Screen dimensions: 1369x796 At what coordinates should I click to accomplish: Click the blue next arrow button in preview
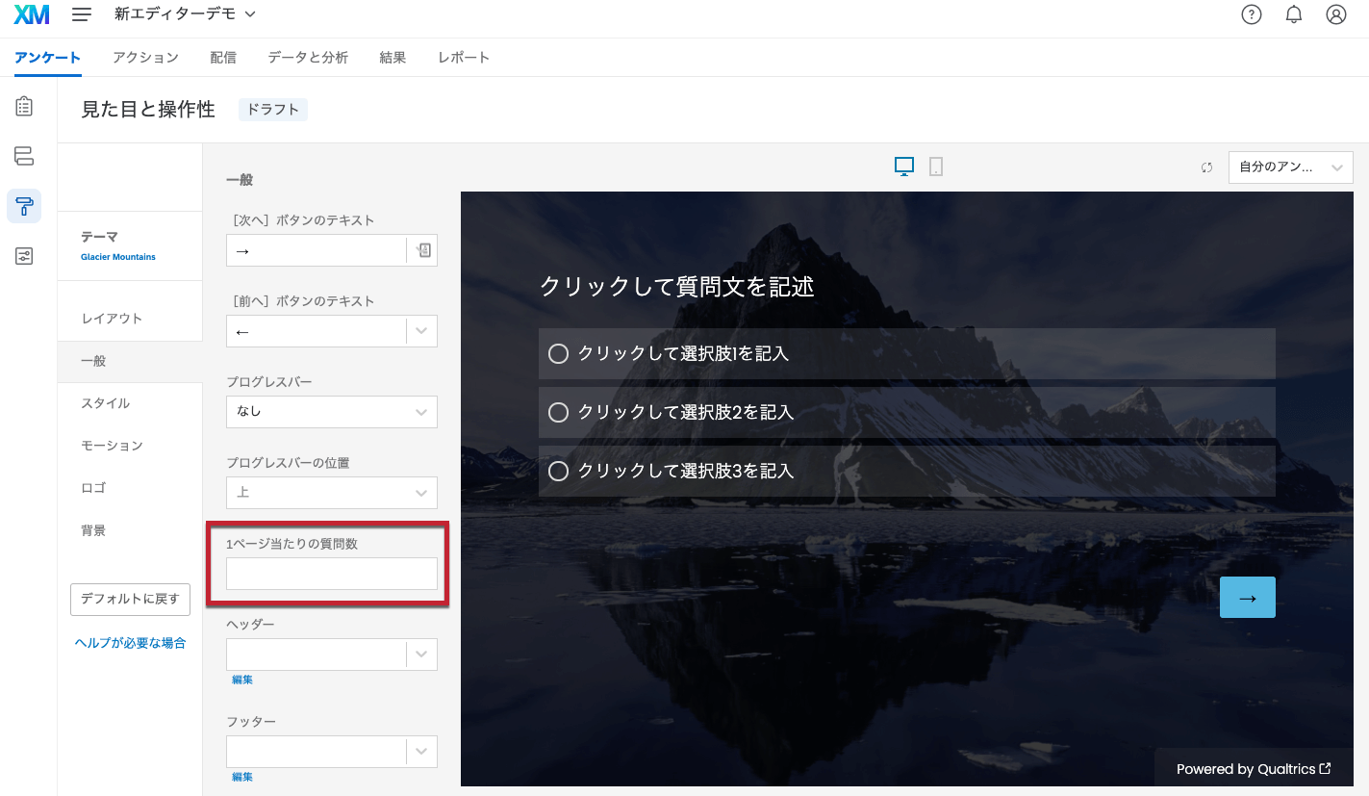[x=1247, y=597]
